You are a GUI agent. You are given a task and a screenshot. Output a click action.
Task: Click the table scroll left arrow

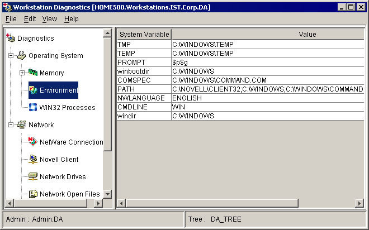[121, 203]
